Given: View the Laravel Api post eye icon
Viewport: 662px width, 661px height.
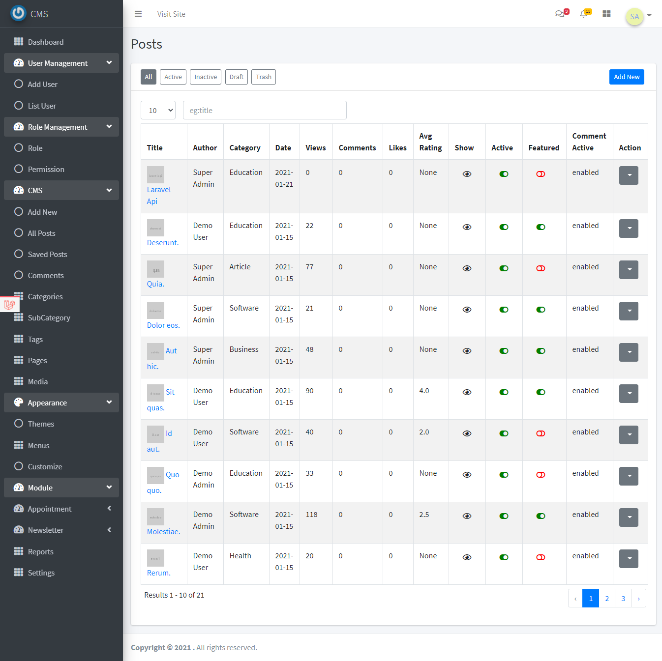Looking at the screenshot, I should tap(467, 174).
